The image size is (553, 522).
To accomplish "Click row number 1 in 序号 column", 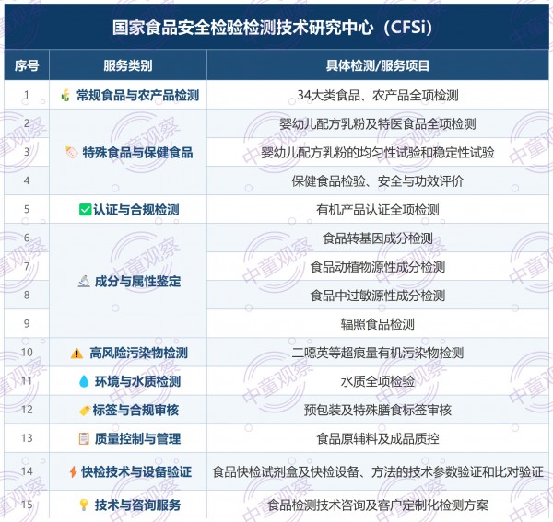I will pos(27,95).
